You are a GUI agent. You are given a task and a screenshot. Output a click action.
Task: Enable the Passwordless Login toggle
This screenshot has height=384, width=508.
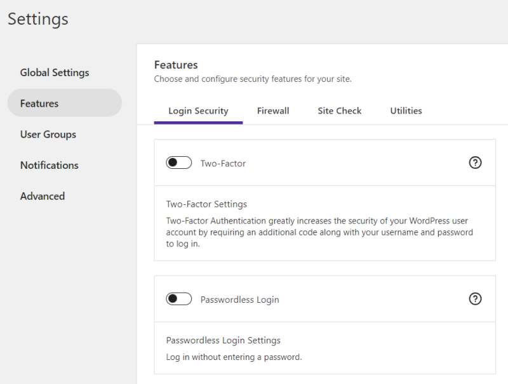178,298
